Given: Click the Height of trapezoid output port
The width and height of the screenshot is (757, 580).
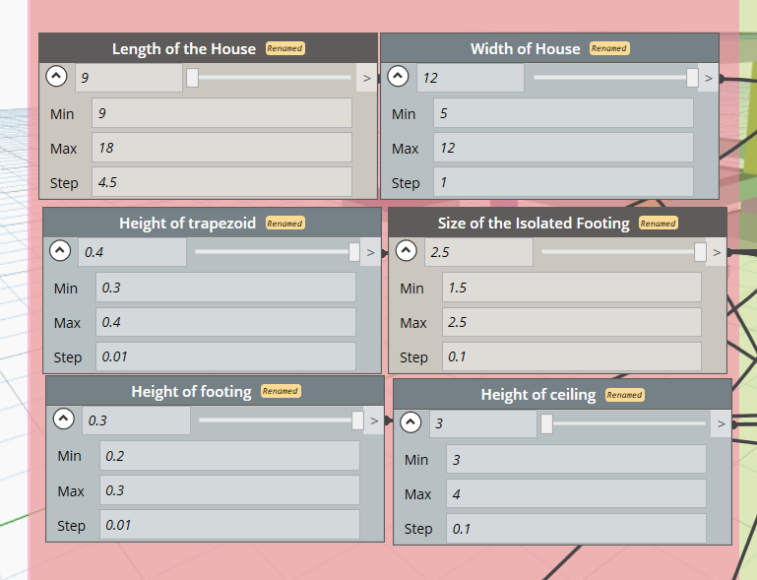Looking at the screenshot, I should pyautogui.click(x=370, y=252).
